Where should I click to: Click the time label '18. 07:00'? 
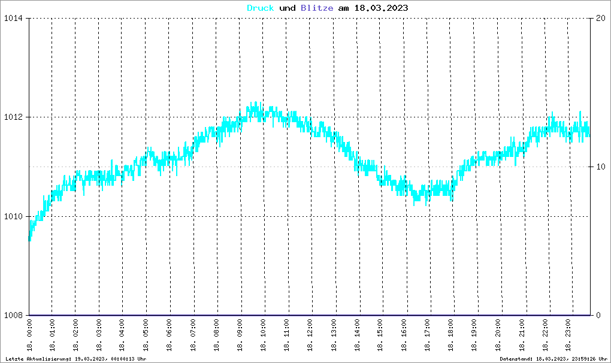point(193,335)
